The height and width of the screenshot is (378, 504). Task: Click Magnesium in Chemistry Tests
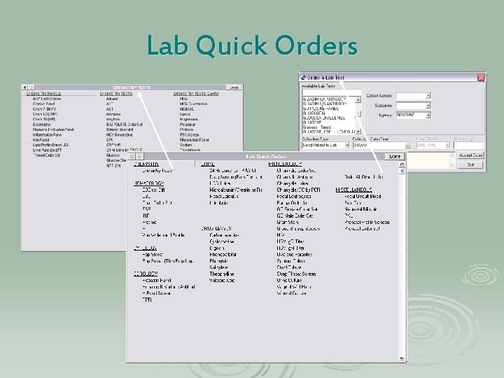(189, 119)
